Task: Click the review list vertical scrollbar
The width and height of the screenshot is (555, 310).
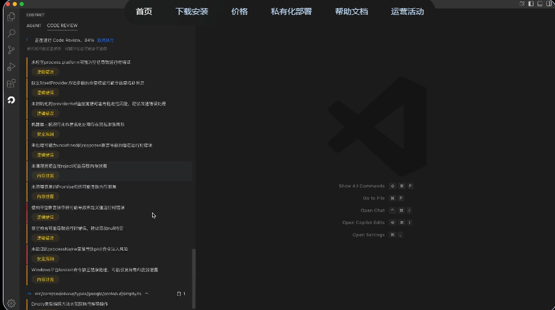Action: 194,278
